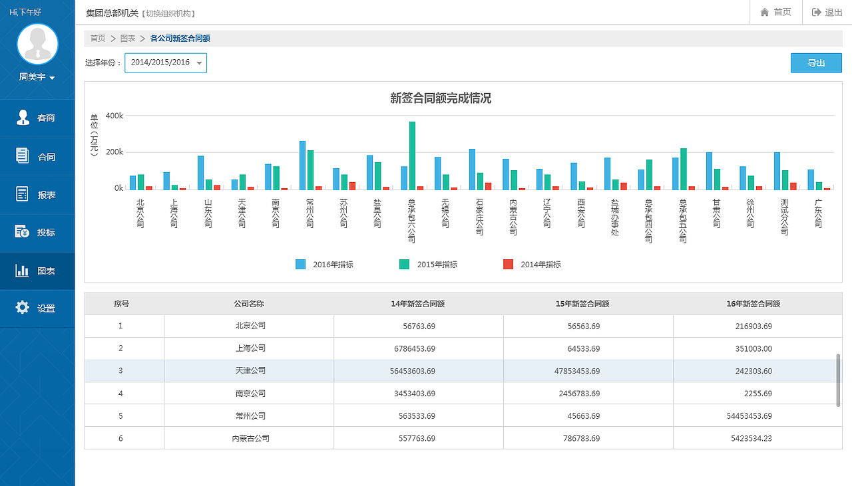Viewport: 852px width, 486px height.
Task: Click the 图表 bar chart icon
Action: tap(23, 271)
